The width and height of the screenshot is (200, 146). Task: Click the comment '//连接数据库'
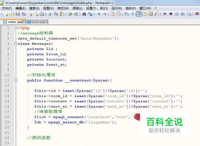pyautogui.click(x=48, y=112)
